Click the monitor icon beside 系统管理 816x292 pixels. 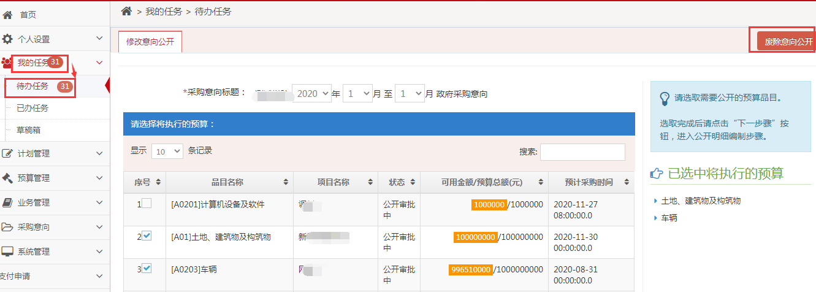tap(7, 252)
